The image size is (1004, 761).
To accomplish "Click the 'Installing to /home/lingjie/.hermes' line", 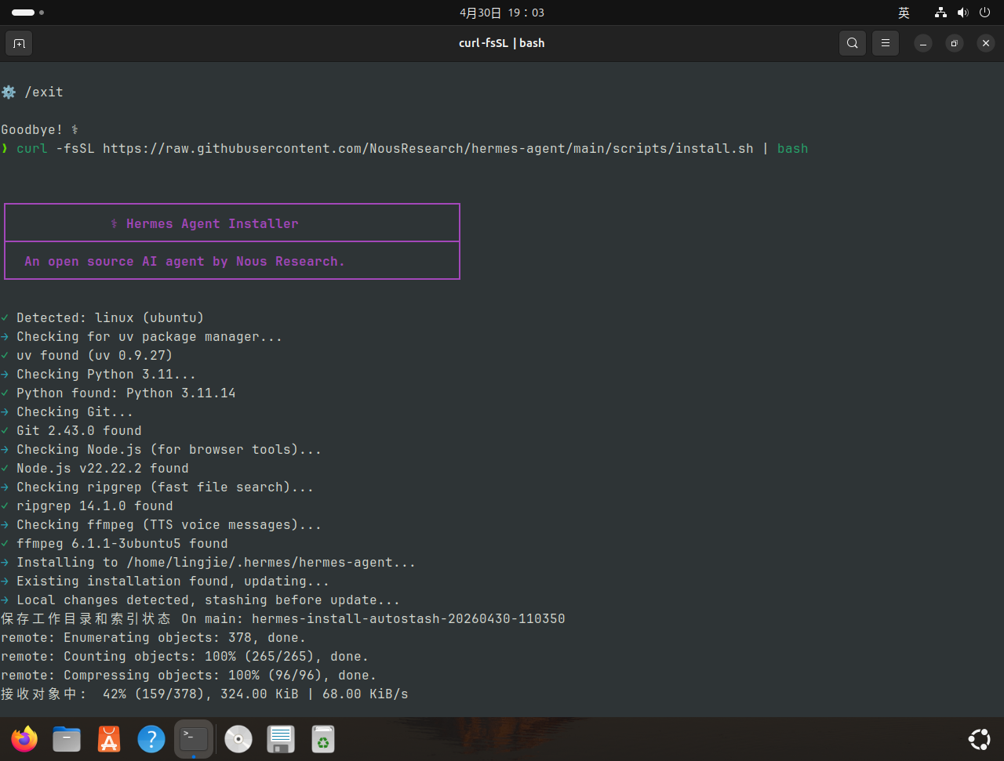I will [209, 562].
